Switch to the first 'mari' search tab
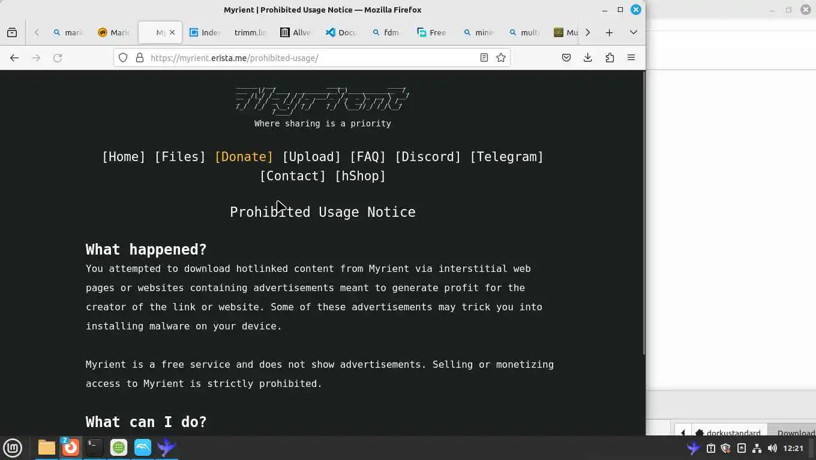This screenshot has width=816, height=460. [x=68, y=32]
